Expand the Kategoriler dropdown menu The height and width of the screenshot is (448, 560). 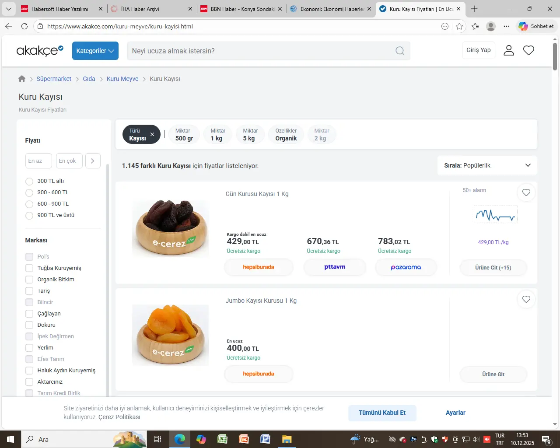click(x=95, y=51)
